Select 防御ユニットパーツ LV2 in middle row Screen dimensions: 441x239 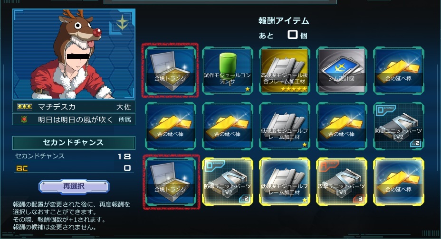[x=399, y=126]
